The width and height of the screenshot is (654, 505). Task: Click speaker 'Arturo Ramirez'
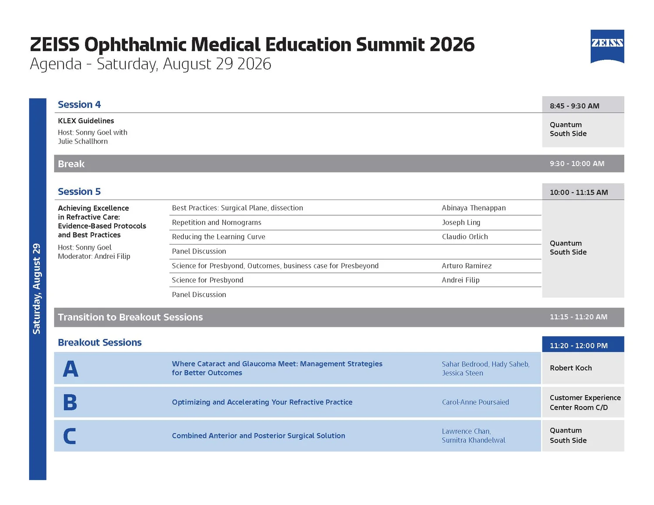point(467,266)
